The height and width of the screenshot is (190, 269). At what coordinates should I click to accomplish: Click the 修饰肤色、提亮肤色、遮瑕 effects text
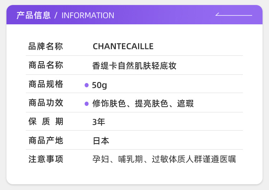pyautogui.click(x=143, y=104)
